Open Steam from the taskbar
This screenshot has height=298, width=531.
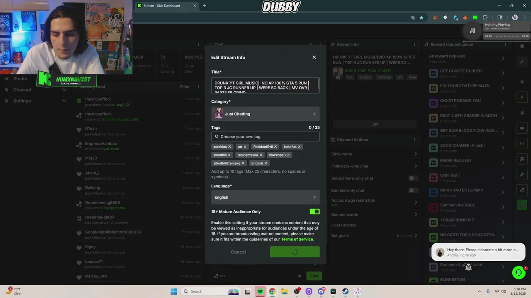[345, 291]
